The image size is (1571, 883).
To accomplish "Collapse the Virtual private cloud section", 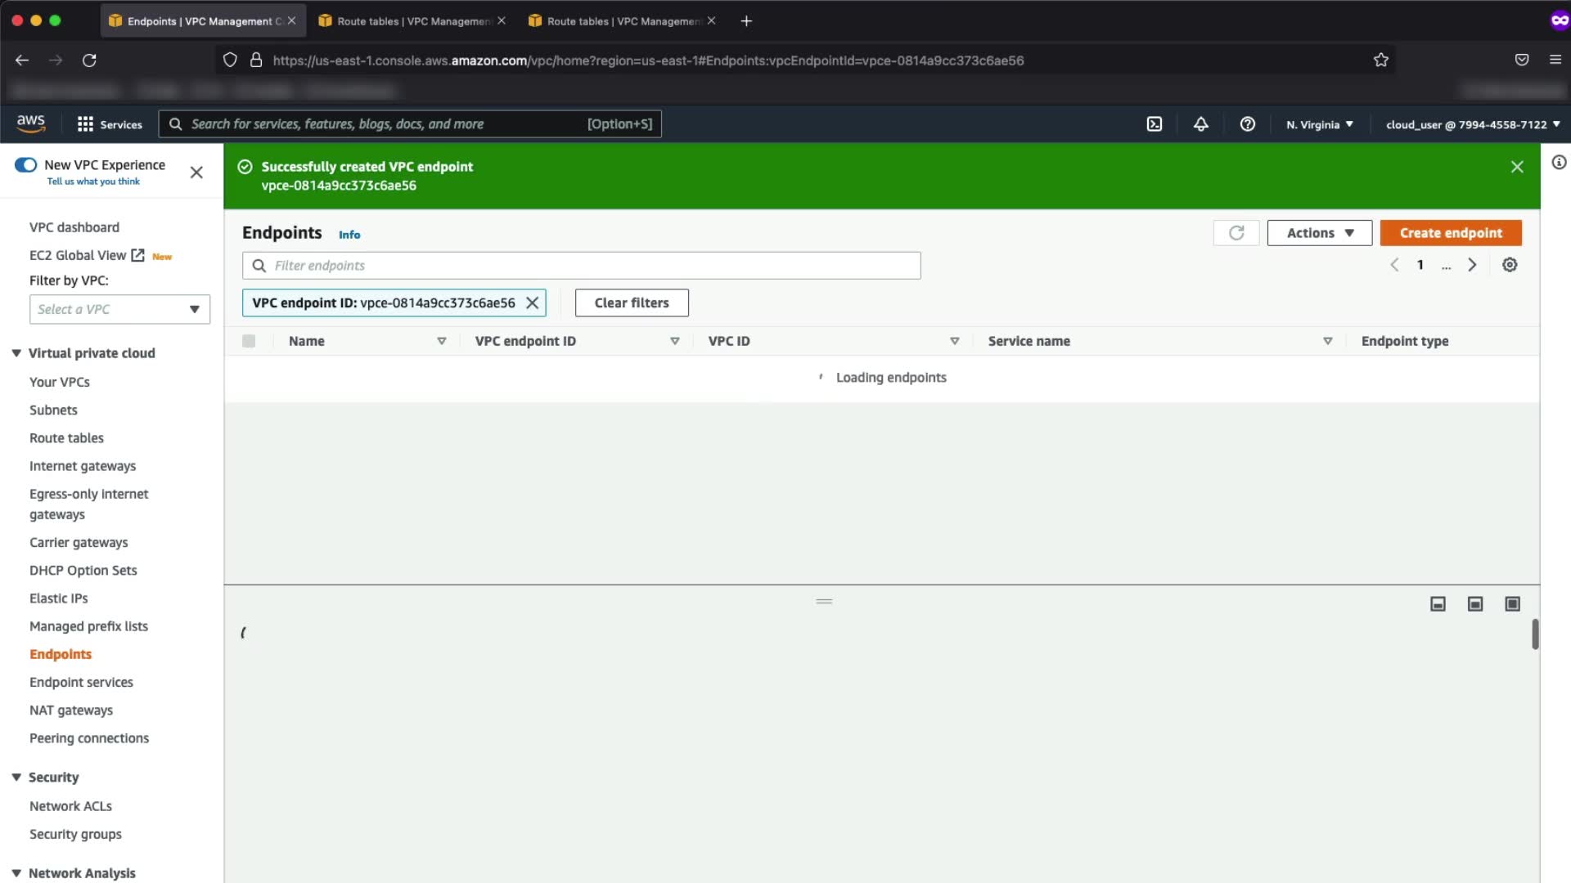I will coord(16,353).
